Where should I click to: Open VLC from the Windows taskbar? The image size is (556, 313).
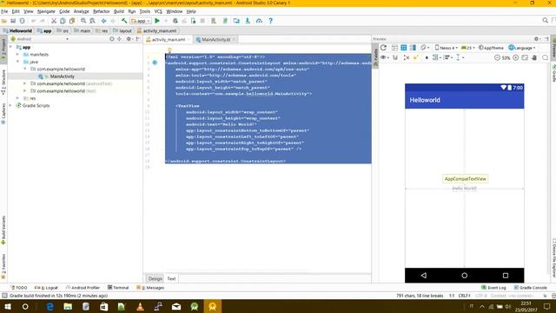tap(140, 306)
